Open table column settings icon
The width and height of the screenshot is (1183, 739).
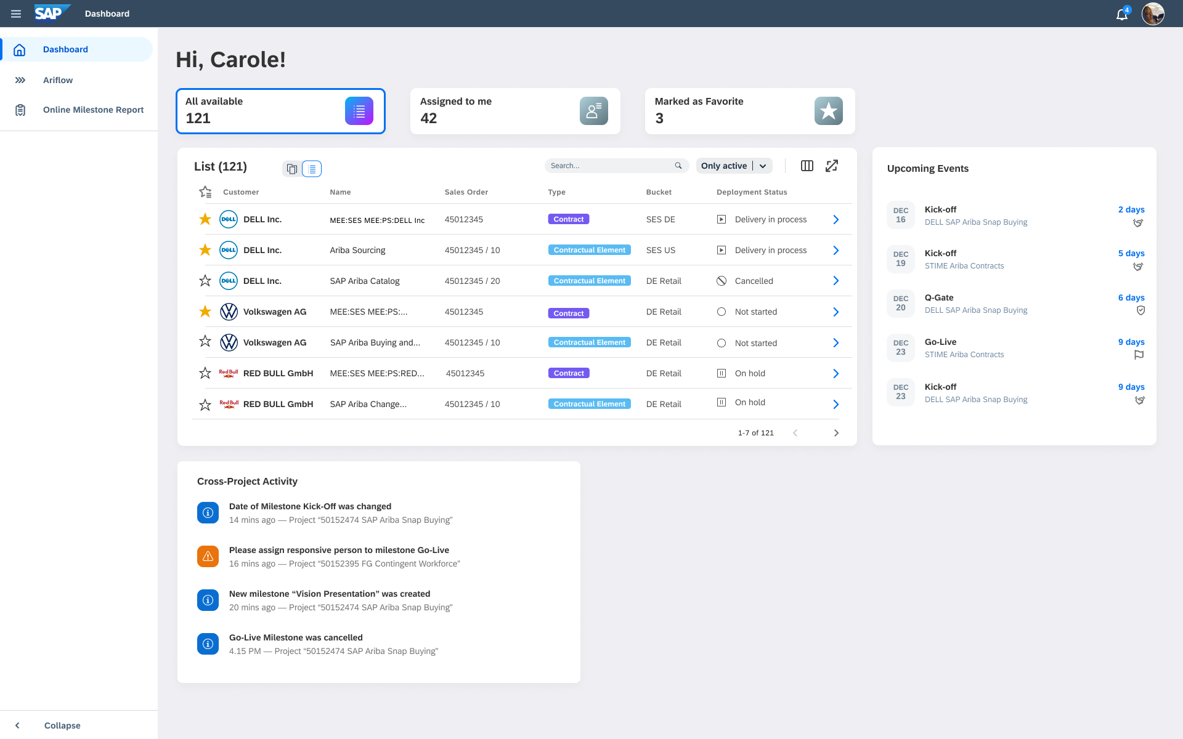[x=807, y=166]
